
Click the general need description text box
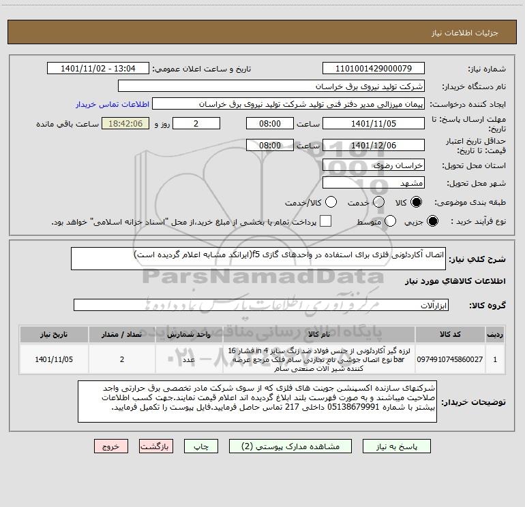[x=258, y=259]
